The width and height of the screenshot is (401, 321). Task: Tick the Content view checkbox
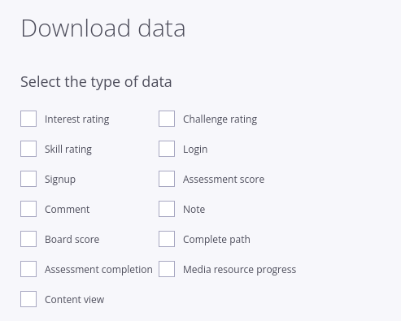(28, 299)
